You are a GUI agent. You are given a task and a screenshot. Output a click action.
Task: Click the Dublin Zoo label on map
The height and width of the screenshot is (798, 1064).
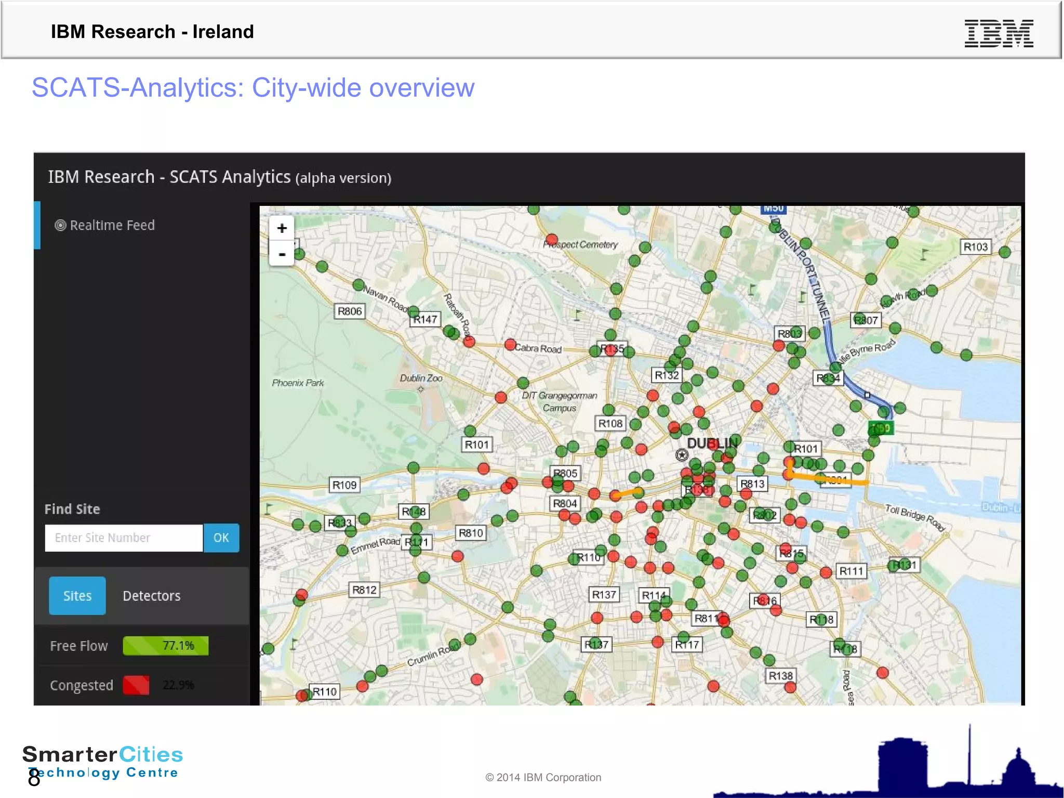click(421, 378)
